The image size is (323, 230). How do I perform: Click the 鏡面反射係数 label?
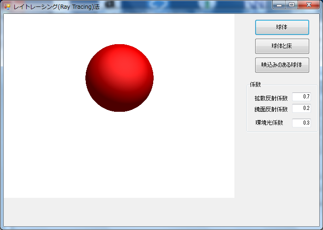pyautogui.click(x=271, y=109)
